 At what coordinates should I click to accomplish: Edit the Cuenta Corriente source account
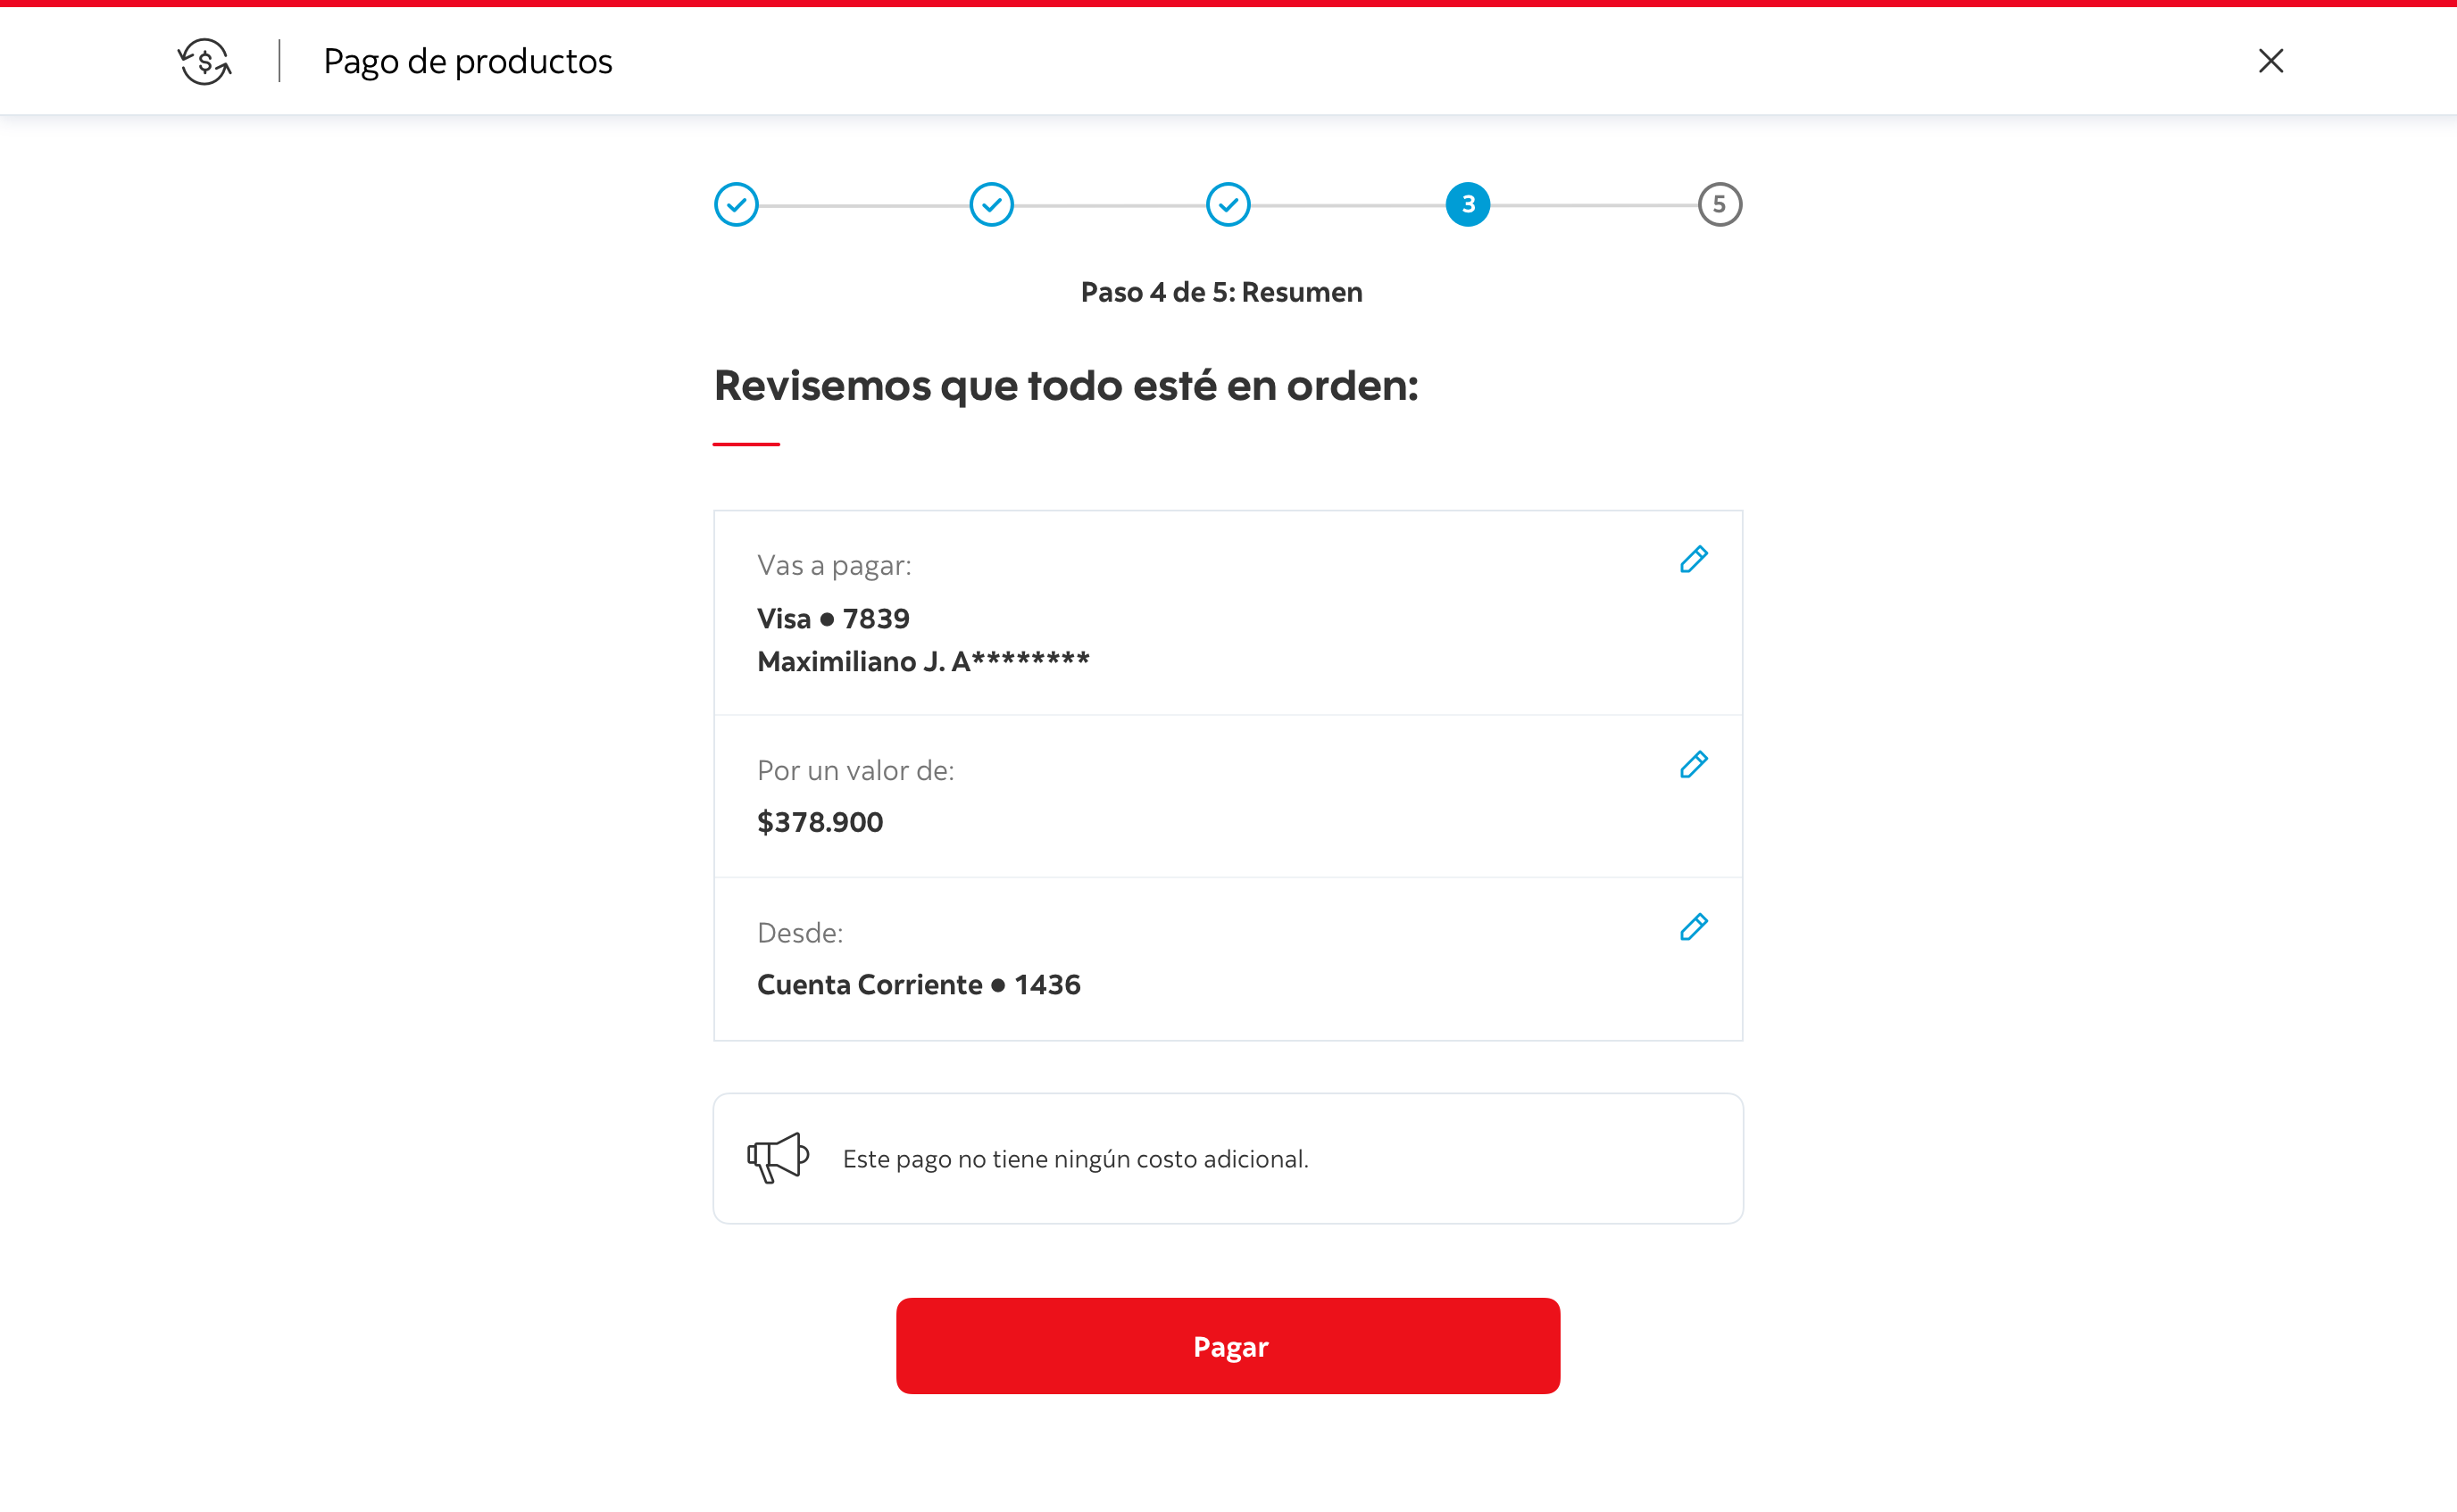click(1693, 927)
